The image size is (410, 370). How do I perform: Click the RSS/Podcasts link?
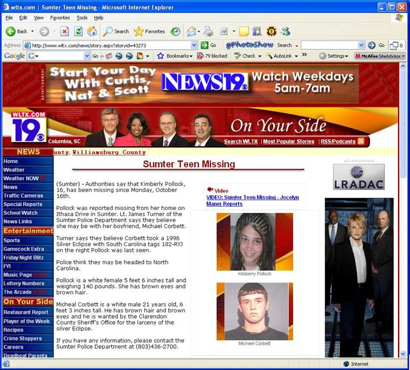338,142
